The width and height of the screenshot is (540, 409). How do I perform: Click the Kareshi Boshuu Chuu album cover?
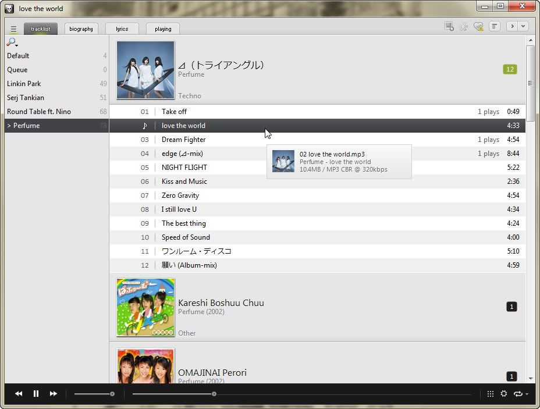(x=145, y=307)
